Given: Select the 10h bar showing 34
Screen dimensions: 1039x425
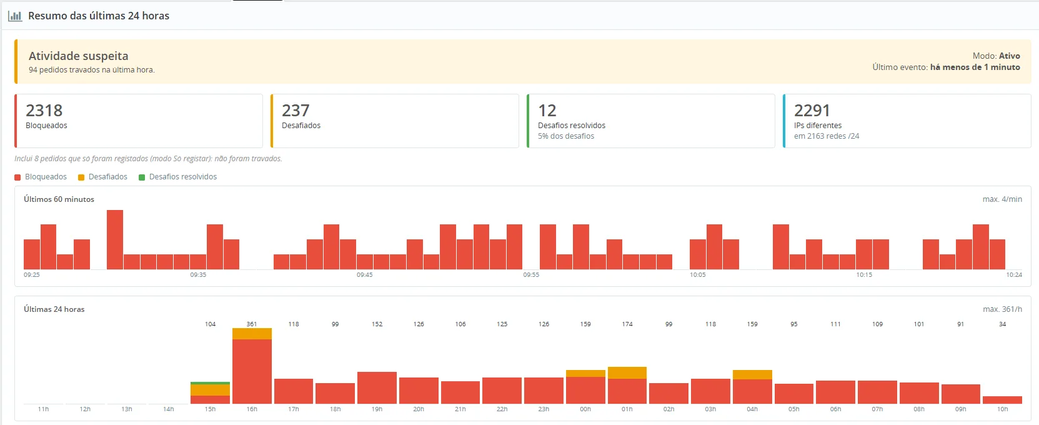Looking at the screenshot, I should [1002, 400].
